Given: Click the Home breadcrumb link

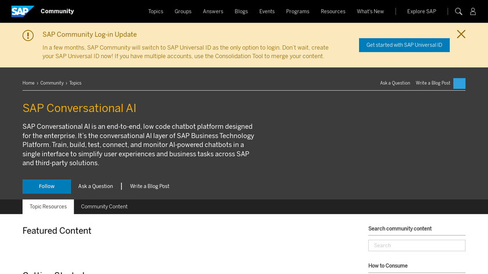Looking at the screenshot, I should (x=28, y=83).
